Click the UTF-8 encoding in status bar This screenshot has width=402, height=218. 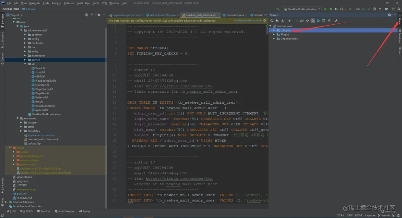pos(359,215)
